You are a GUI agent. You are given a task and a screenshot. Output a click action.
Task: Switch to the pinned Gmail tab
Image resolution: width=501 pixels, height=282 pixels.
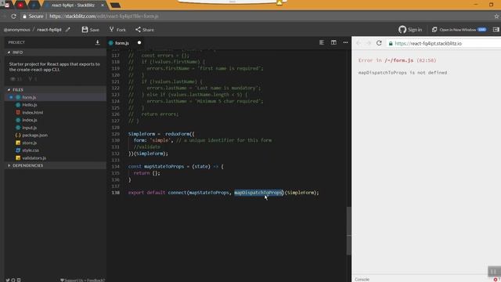(x=7, y=5)
